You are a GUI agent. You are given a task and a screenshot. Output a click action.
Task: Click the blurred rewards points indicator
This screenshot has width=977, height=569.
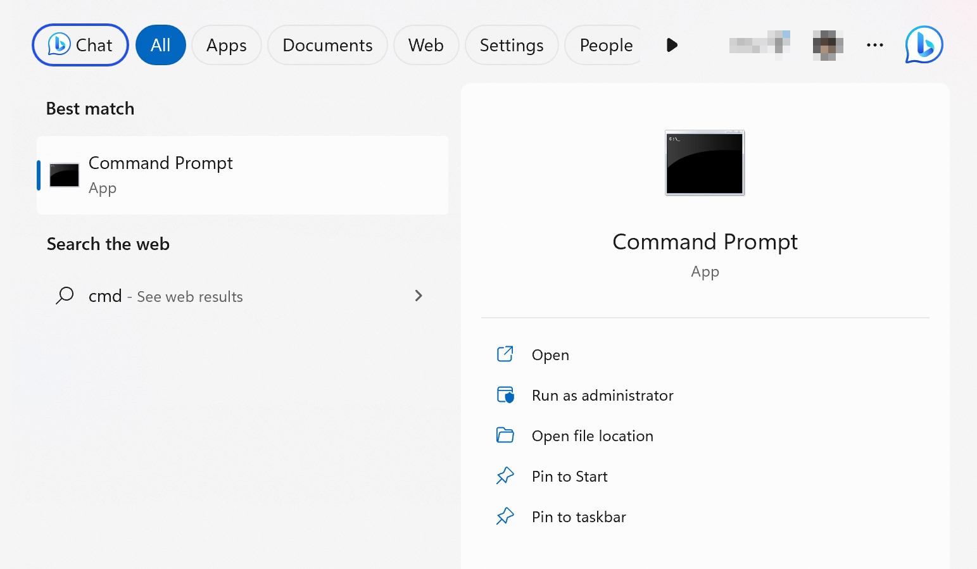pos(759,44)
